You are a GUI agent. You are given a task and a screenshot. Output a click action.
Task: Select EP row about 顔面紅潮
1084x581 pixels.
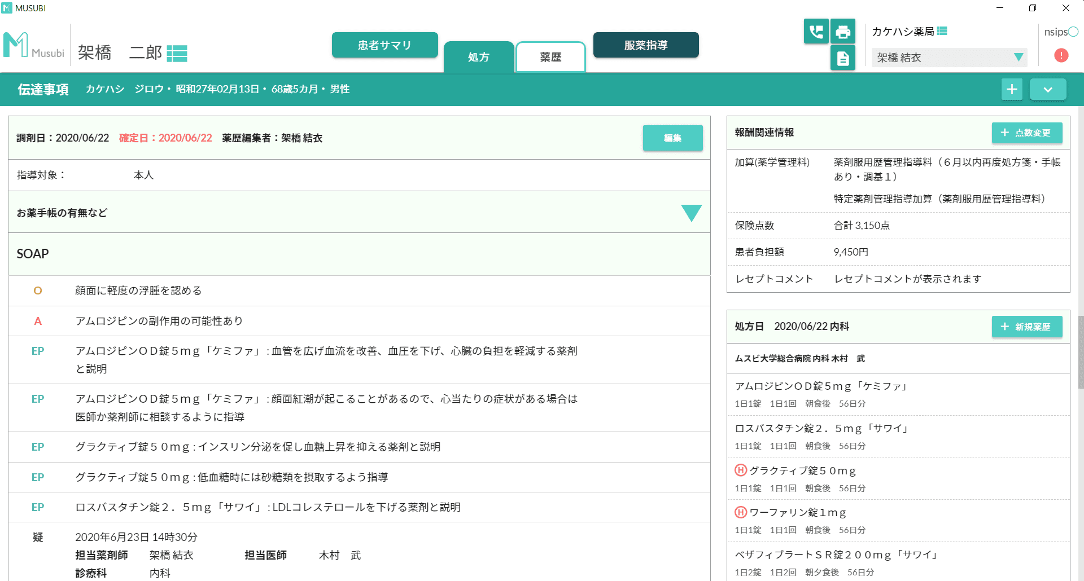[x=359, y=408]
